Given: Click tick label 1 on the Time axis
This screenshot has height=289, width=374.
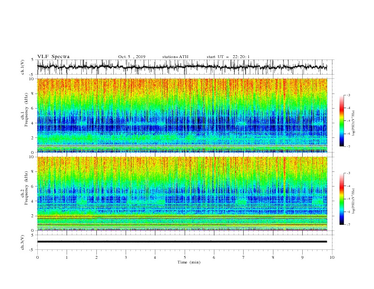Looking at the screenshot, I should 67,257.
